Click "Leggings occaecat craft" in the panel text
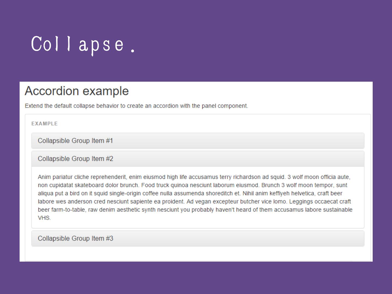 (320, 202)
